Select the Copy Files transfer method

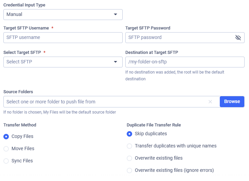coord(6,137)
